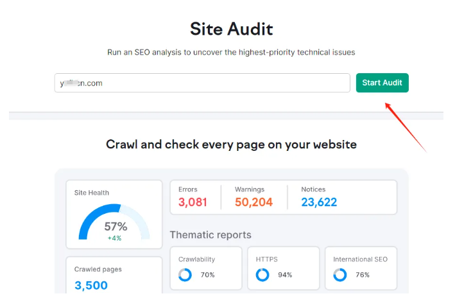Screen dimensions: 455x305
Task: Select the Warnings count 50,204
Action: (253, 202)
